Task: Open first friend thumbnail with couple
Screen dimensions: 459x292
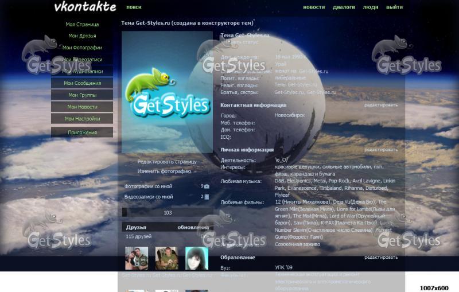Action: click(x=137, y=258)
